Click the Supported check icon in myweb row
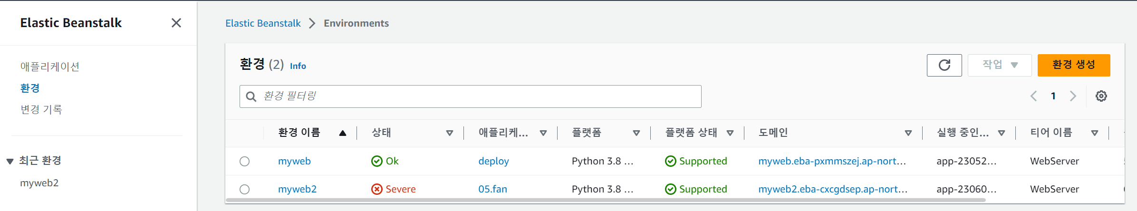This screenshot has width=1137, height=211. click(x=670, y=161)
